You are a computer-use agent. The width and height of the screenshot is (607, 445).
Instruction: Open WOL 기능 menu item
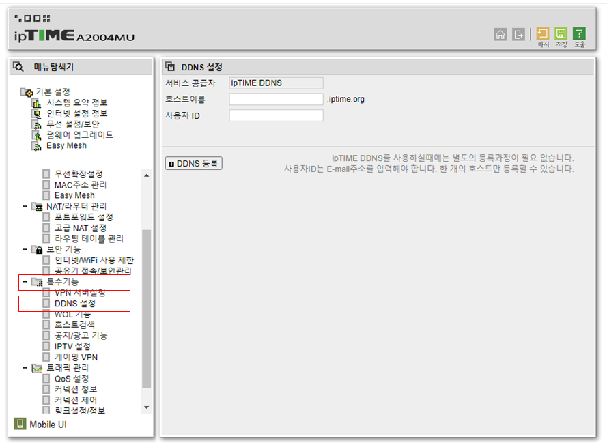tap(72, 314)
